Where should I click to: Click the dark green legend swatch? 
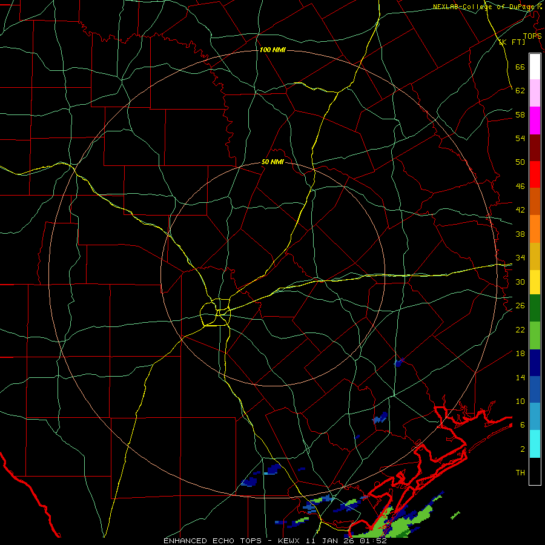tap(535, 308)
